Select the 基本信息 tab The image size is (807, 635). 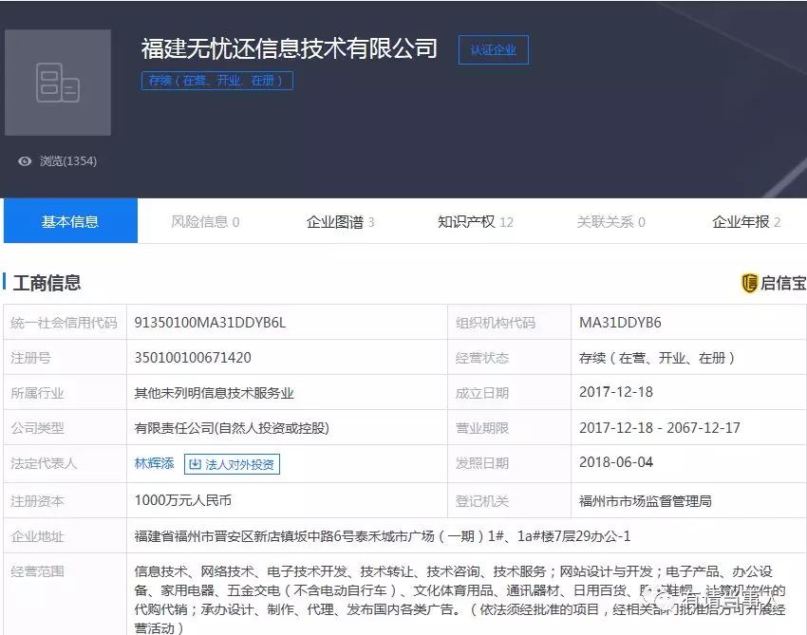(x=71, y=219)
